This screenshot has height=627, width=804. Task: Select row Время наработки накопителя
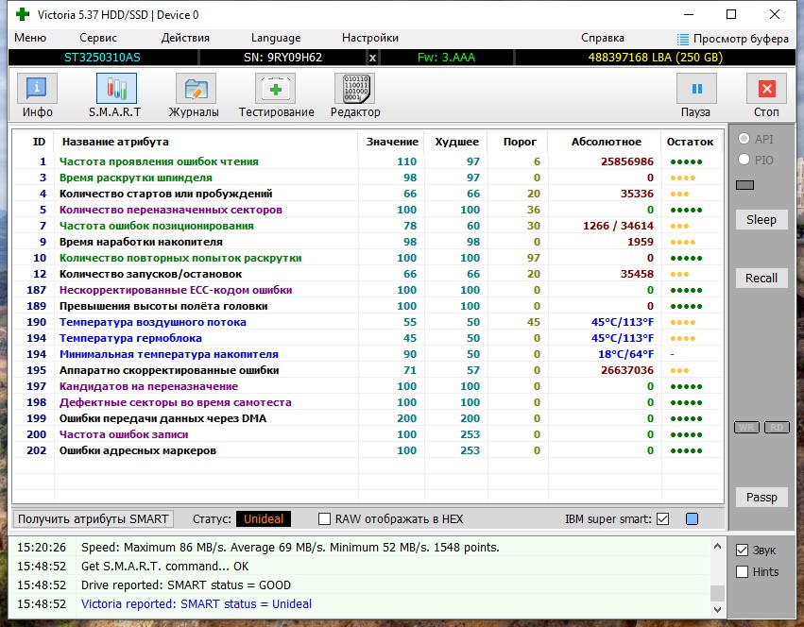[368, 242]
